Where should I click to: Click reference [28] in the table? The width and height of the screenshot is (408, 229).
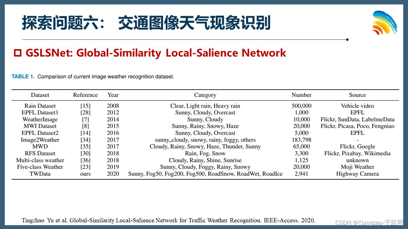[85, 113]
